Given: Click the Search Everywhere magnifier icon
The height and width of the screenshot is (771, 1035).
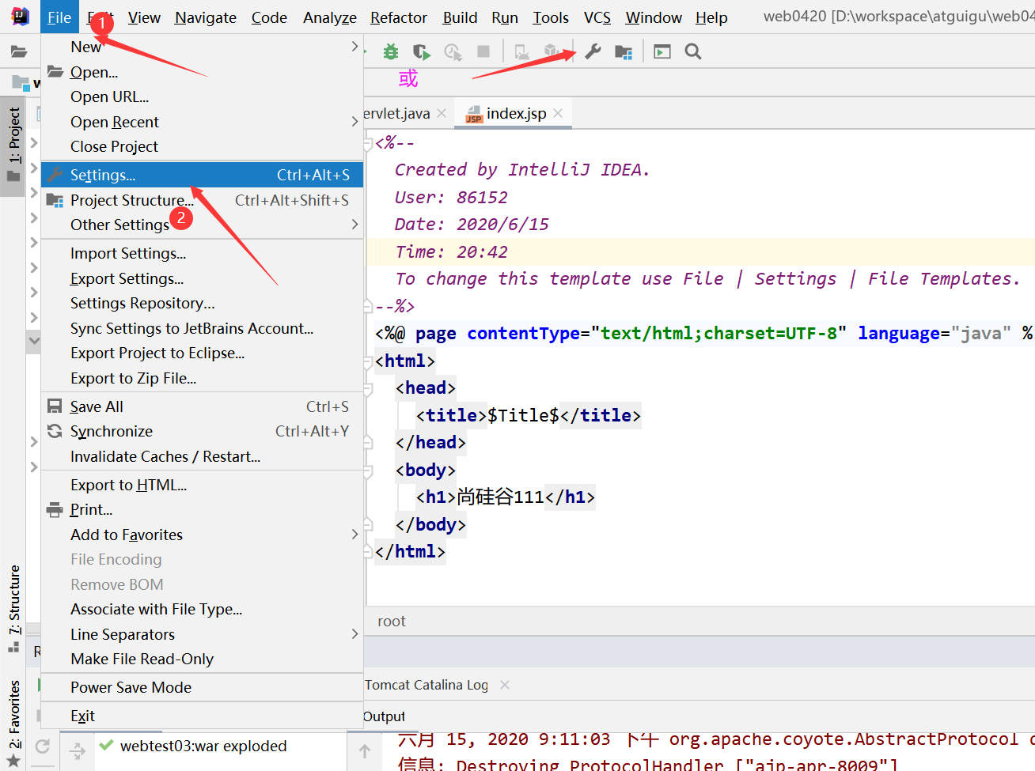Looking at the screenshot, I should pos(693,51).
